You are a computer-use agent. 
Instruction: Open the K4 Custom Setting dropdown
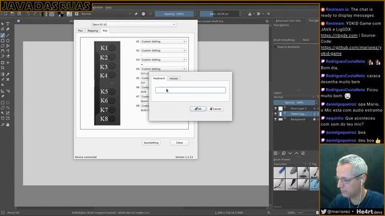(163, 69)
